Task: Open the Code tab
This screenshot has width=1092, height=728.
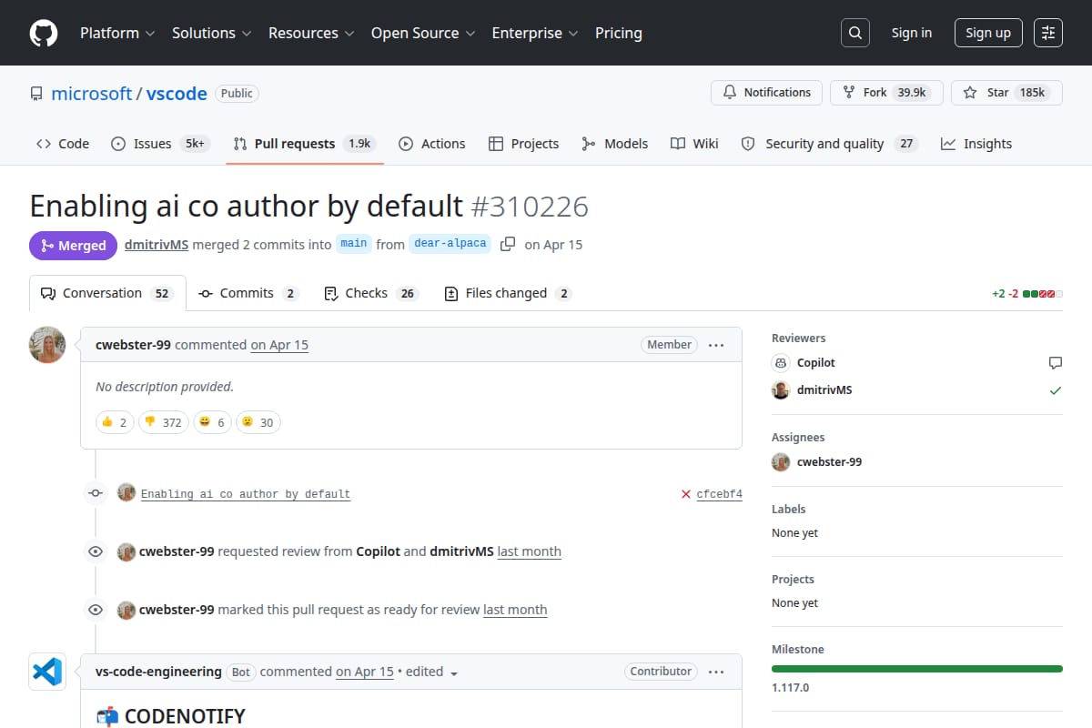Action: (x=63, y=144)
